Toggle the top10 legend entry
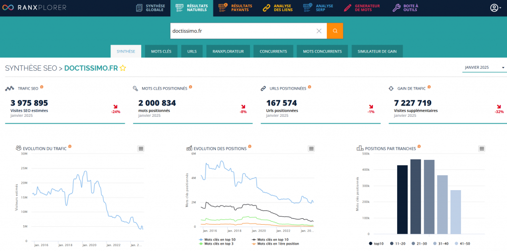The height and width of the screenshot is (251, 507). coord(376,244)
